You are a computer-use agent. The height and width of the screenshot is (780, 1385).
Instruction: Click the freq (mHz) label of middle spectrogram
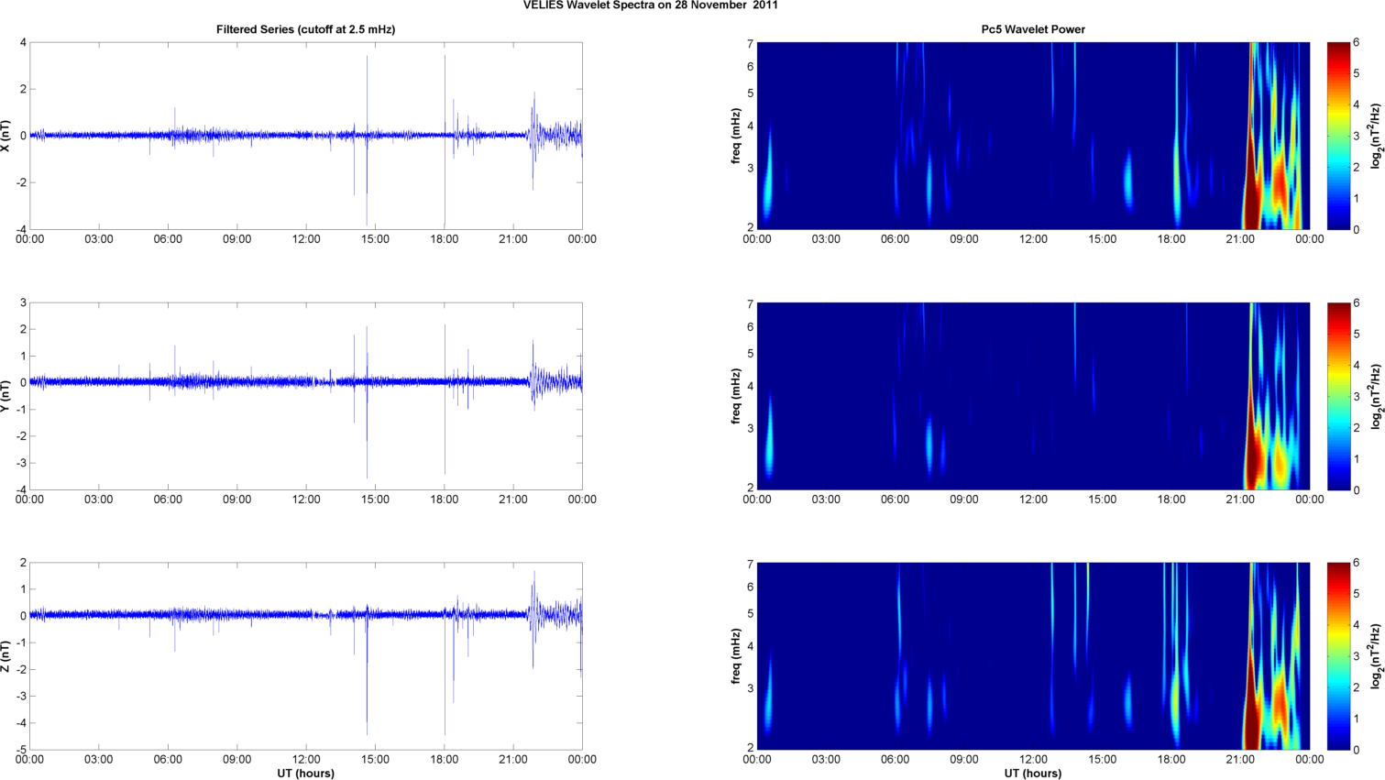coord(736,396)
